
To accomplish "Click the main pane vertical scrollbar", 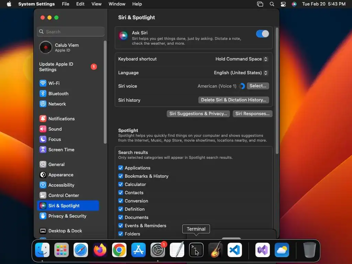I will [x=277, y=91].
